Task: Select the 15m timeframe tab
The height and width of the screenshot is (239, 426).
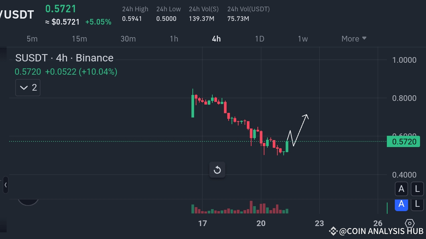Action: (79, 39)
